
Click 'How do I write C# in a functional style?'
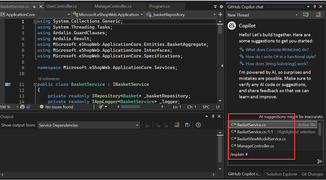[x=281, y=57]
